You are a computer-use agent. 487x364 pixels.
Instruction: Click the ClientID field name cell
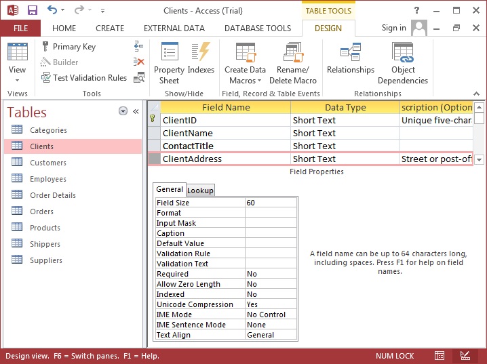(226, 120)
